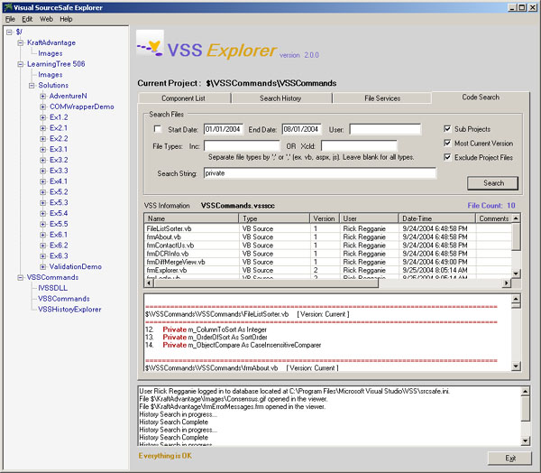Collapse the Solutions tree node
This screenshot has height=473, width=541.
click(x=32, y=86)
